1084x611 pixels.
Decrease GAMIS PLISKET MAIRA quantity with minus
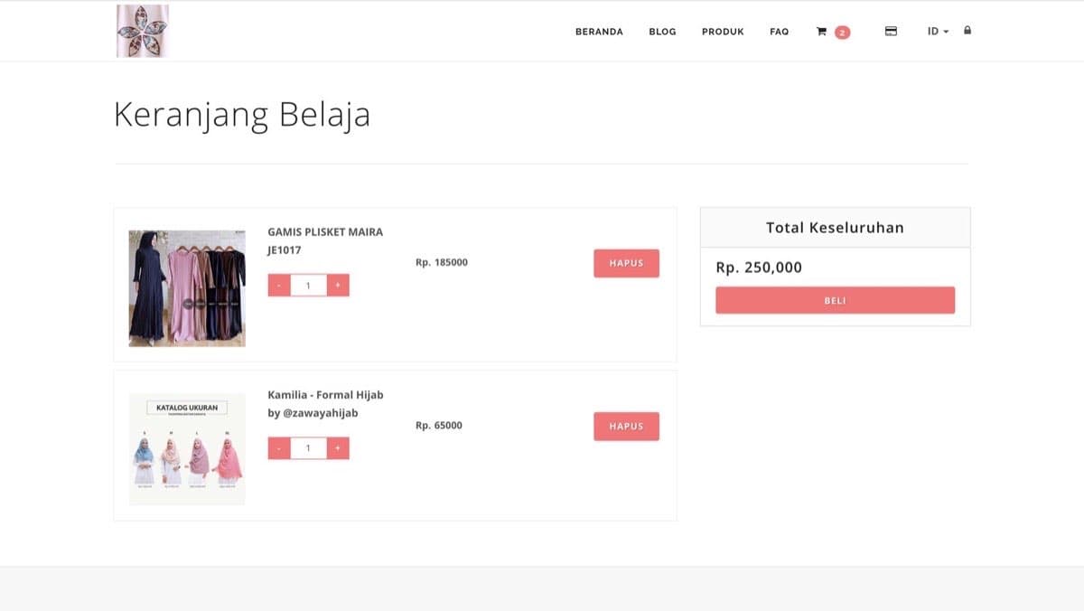[280, 285]
